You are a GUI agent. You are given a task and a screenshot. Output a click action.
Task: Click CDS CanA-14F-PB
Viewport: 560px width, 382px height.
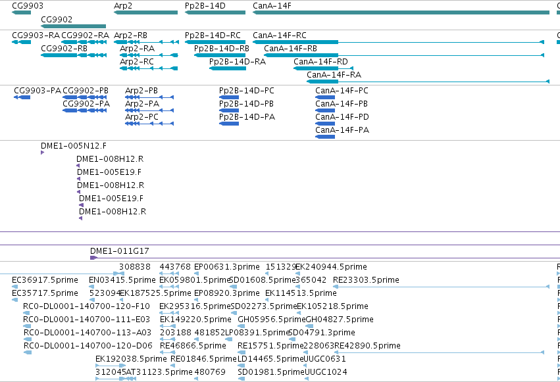325,110
